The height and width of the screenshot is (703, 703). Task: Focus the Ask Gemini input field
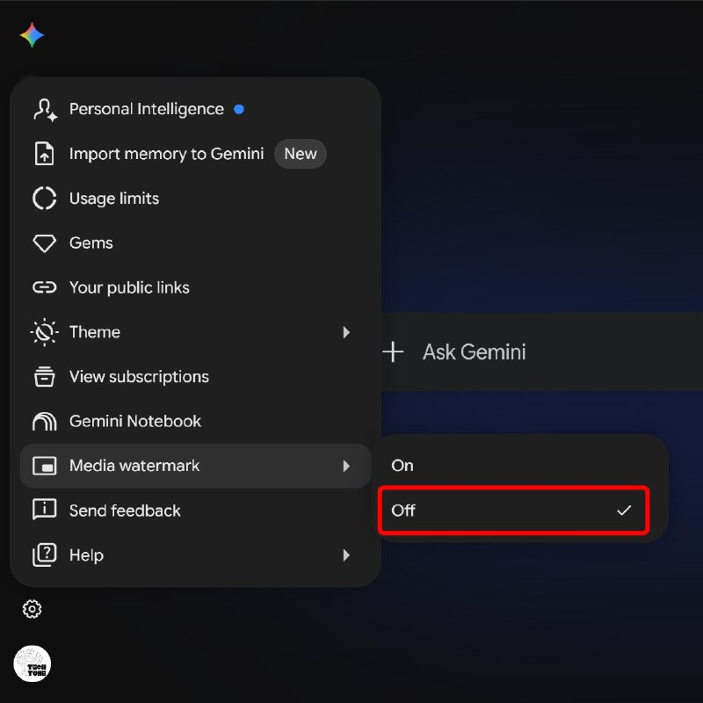[x=542, y=352]
